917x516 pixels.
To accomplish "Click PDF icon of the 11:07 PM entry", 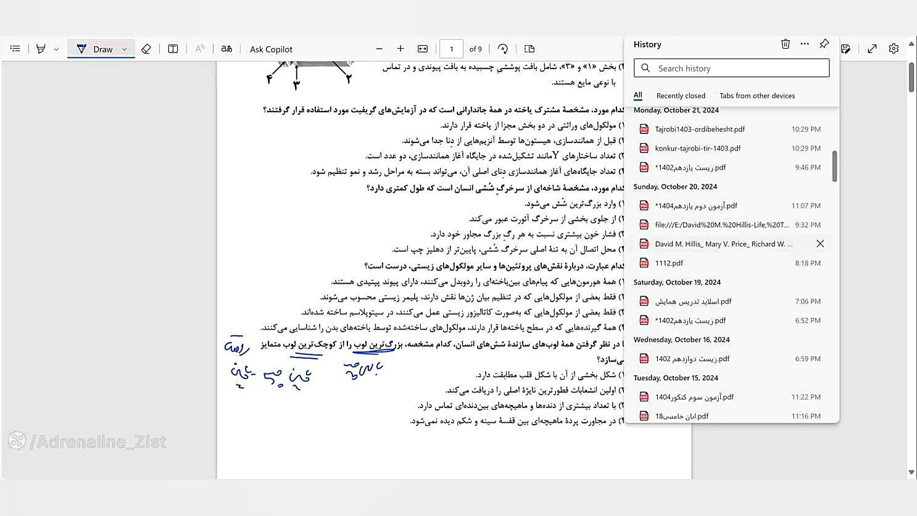I will point(644,206).
